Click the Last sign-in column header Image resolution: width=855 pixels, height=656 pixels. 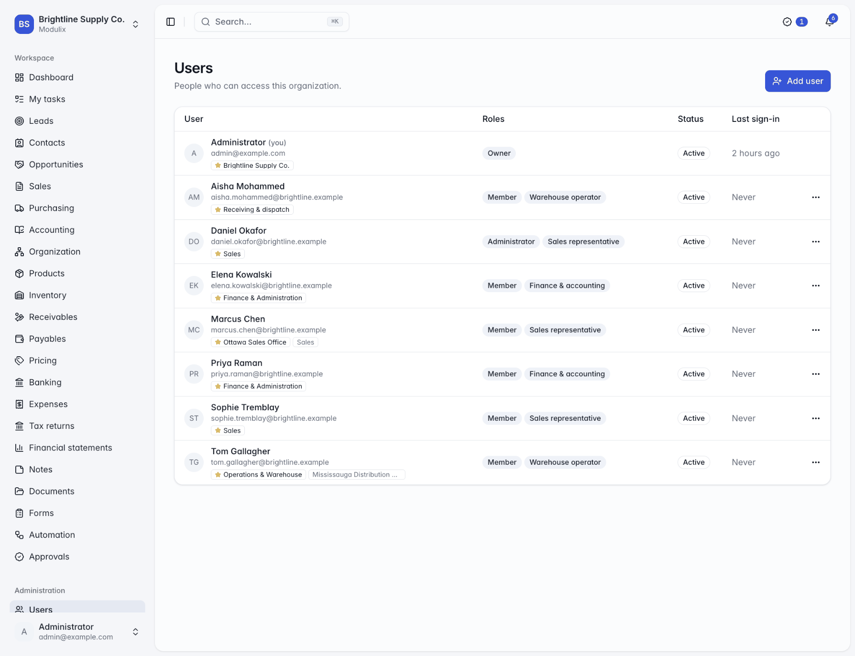(x=756, y=119)
